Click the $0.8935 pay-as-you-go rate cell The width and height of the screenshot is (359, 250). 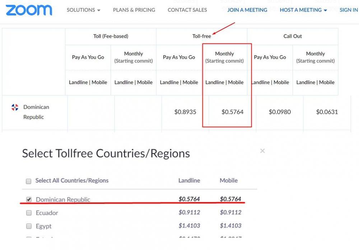pyautogui.click(x=185, y=112)
